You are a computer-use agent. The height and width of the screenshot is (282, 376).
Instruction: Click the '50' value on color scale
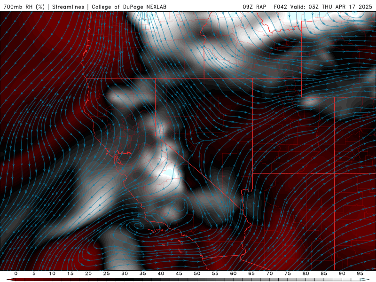(197, 274)
